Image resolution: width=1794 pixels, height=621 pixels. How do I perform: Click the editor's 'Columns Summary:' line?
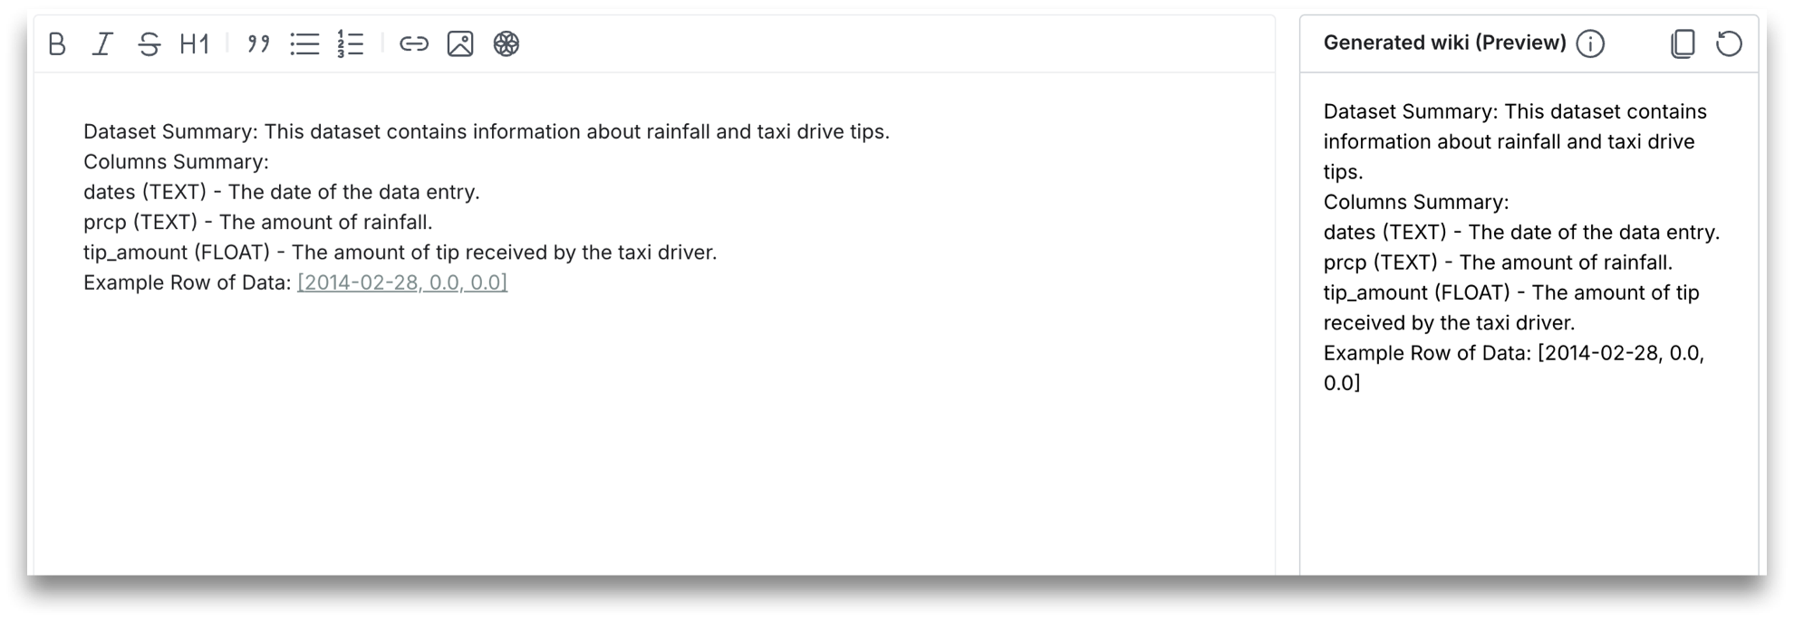click(x=176, y=162)
